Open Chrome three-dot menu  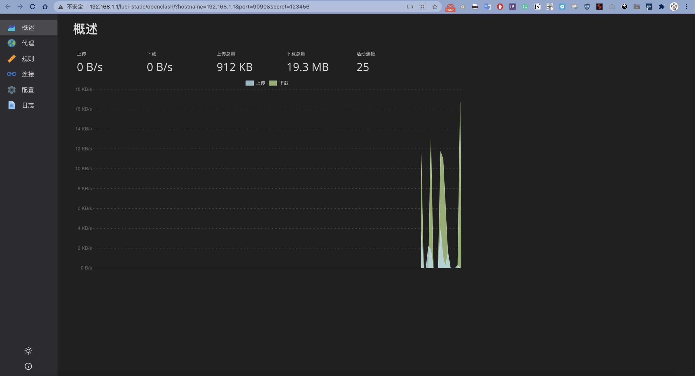coord(686,7)
